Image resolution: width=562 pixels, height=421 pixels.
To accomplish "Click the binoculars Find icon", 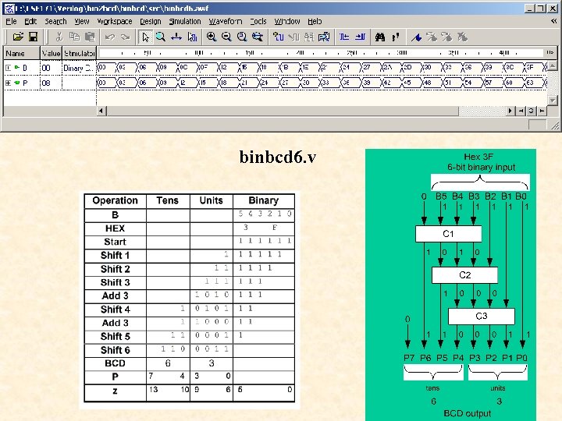I will click(380, 37).
